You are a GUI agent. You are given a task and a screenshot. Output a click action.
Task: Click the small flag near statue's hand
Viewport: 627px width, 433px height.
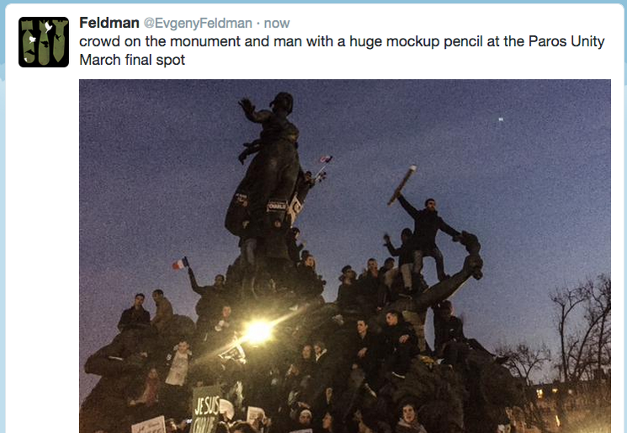pyautogui.click(x=326, y=159)
